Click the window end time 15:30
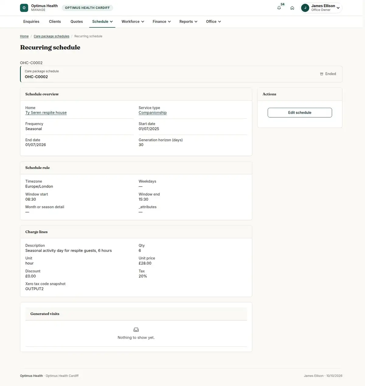The image size is (365, 386). [x=143, y=199]
